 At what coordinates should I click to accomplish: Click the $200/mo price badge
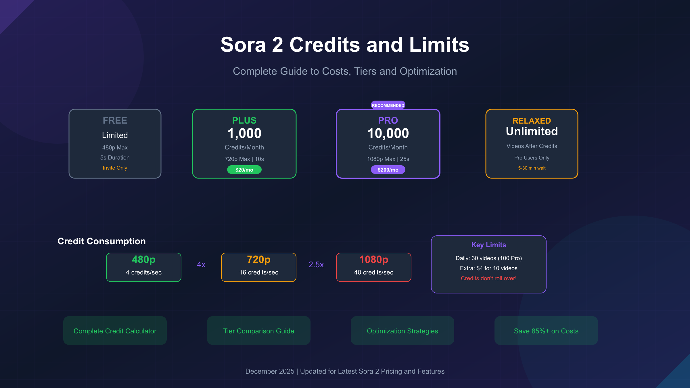(x=388, y=170)
